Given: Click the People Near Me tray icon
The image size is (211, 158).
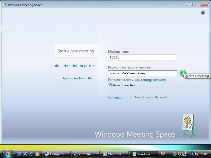Looking at the screenshot, I should tap(175, 154).
